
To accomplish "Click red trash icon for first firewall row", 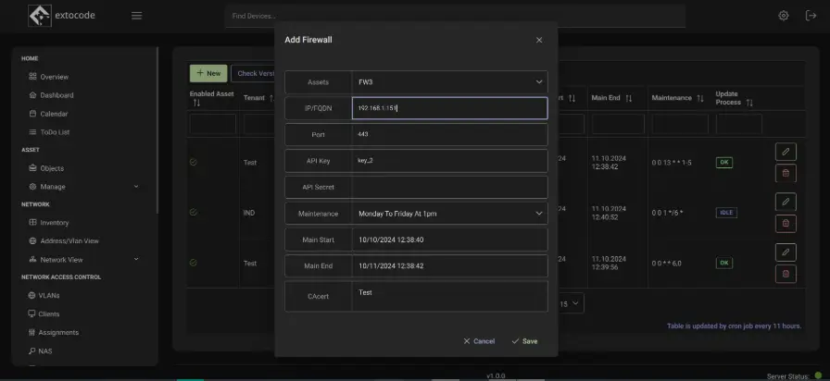I will click(x=785, y=173).
